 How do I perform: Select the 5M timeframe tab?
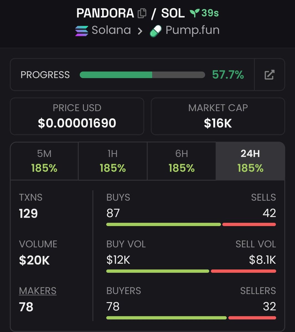pos(44,161)
